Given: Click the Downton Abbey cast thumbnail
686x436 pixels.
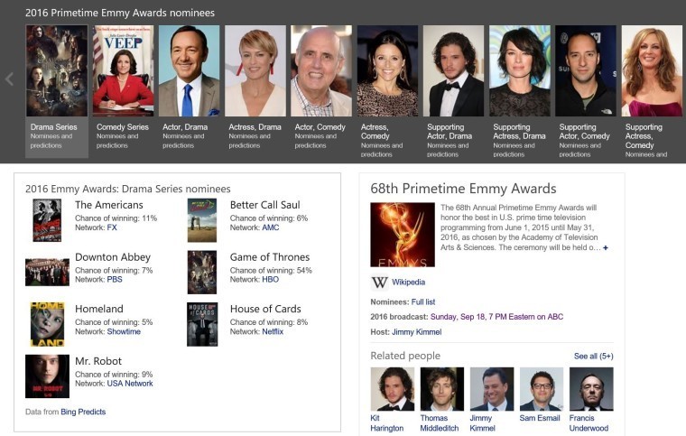Looking at the screenshot, I should click(47, 272).
